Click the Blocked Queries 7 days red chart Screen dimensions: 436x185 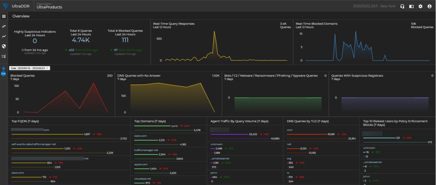(x=62, y=97)
